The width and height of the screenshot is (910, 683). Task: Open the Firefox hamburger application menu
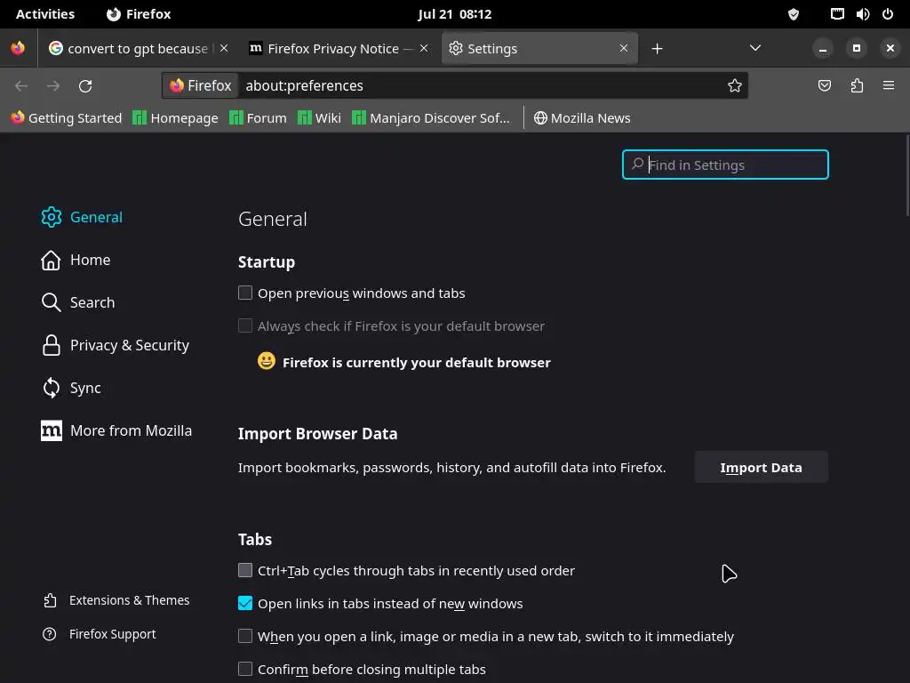tap(889, 85)
